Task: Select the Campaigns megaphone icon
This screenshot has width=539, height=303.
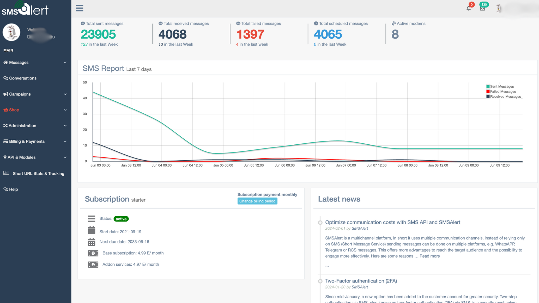Action: point(5,94)
